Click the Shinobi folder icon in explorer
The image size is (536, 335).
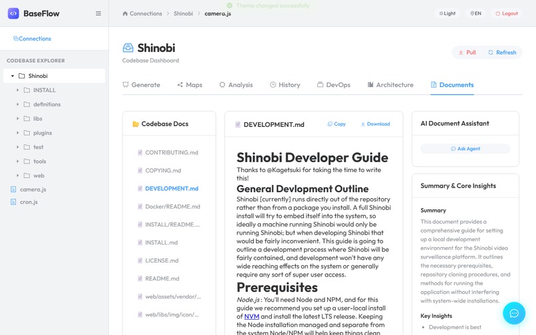[21, 76]
